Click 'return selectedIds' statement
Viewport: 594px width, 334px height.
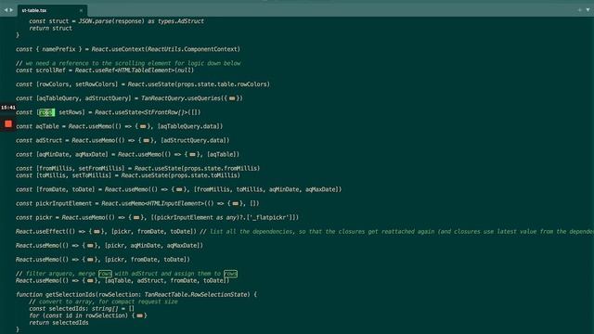pos(58,323)
